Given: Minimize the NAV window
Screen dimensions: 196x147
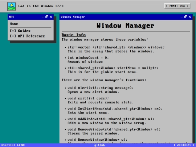Looking at the screenshot, I should click(x=42, y=17).
